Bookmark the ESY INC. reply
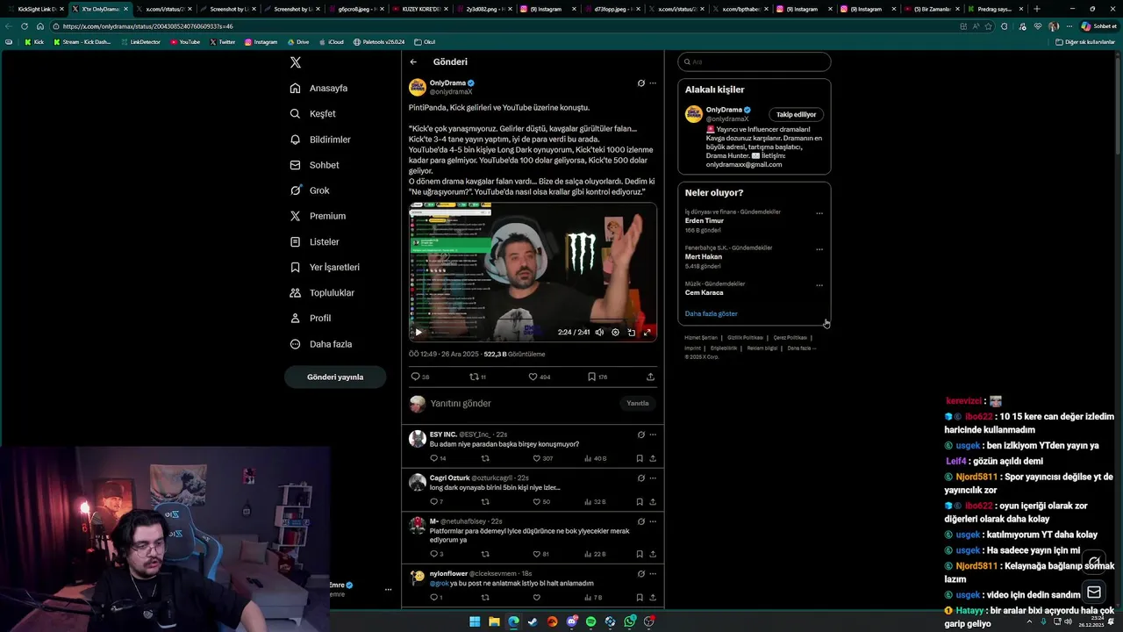1123x632 pixels. click(x=640, y=458)
